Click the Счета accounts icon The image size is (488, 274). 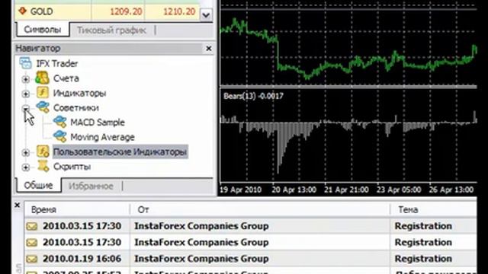43,78
